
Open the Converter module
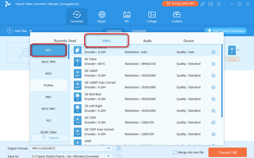pyautogui.click(x=77, y=17)
